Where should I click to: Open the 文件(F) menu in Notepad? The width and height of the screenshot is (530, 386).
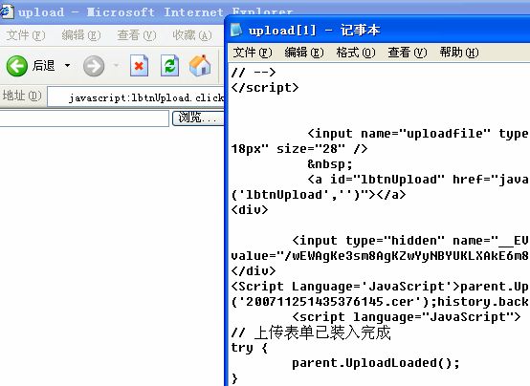[253, 53]
